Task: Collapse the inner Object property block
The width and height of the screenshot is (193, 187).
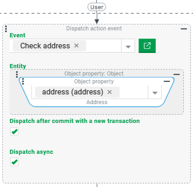Action: 167,82
